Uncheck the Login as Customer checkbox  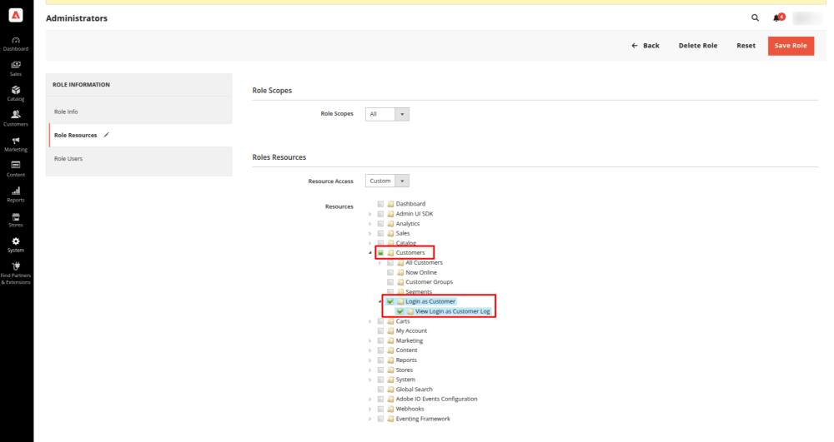pos(390,301)
